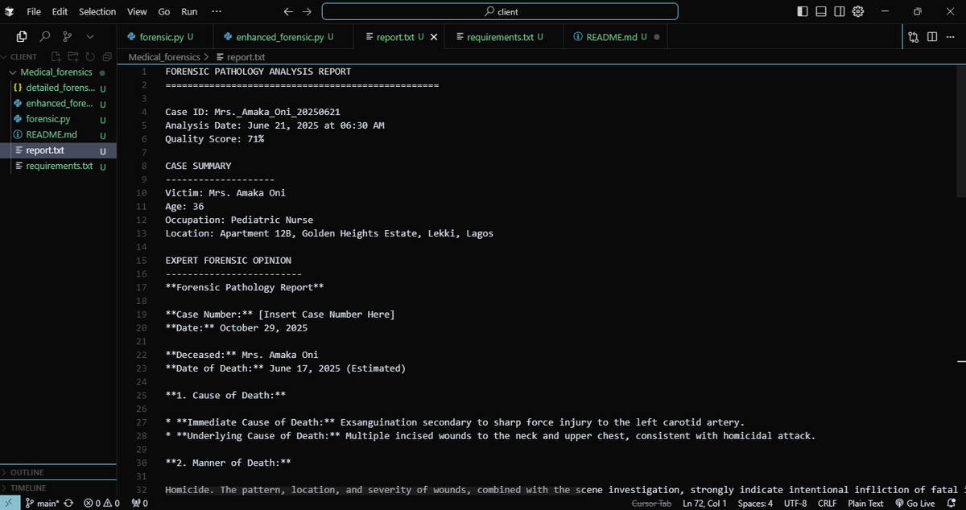Select report.txt in the explorer tree

[x=58, y=150]
